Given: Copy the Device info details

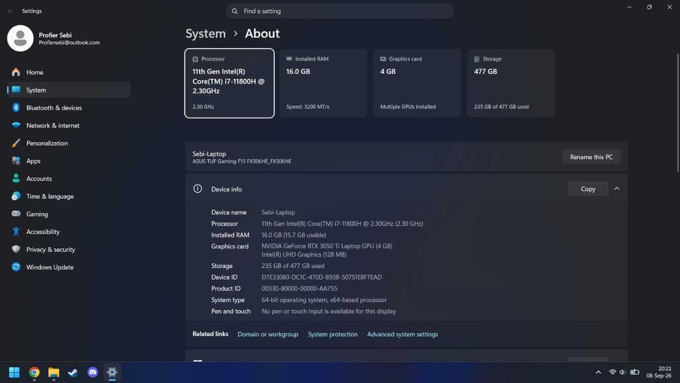Looking at the screenshot, I should tap(588, 188).
